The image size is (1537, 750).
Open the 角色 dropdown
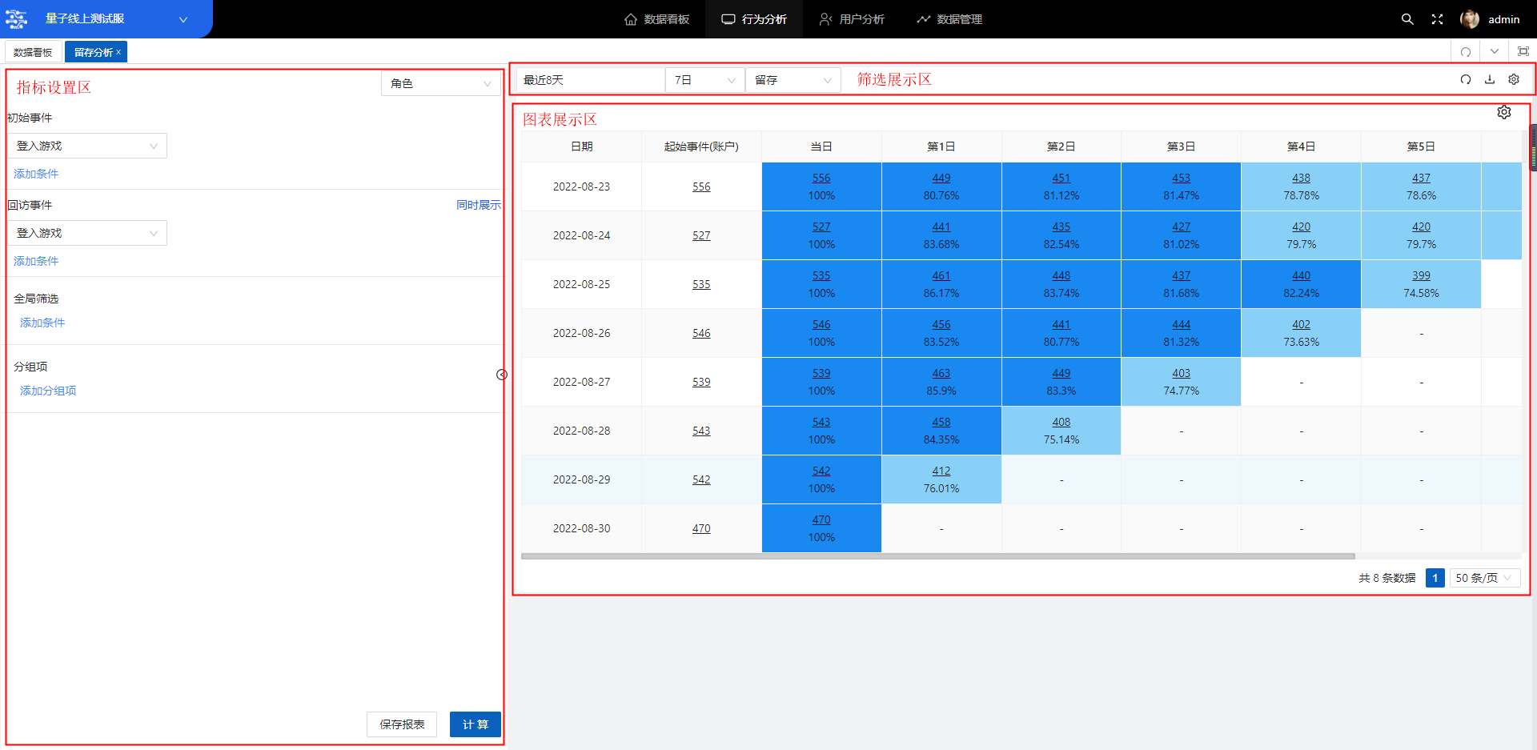coord(440,83)
